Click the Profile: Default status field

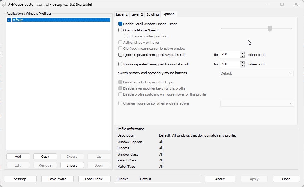point(157,179)
